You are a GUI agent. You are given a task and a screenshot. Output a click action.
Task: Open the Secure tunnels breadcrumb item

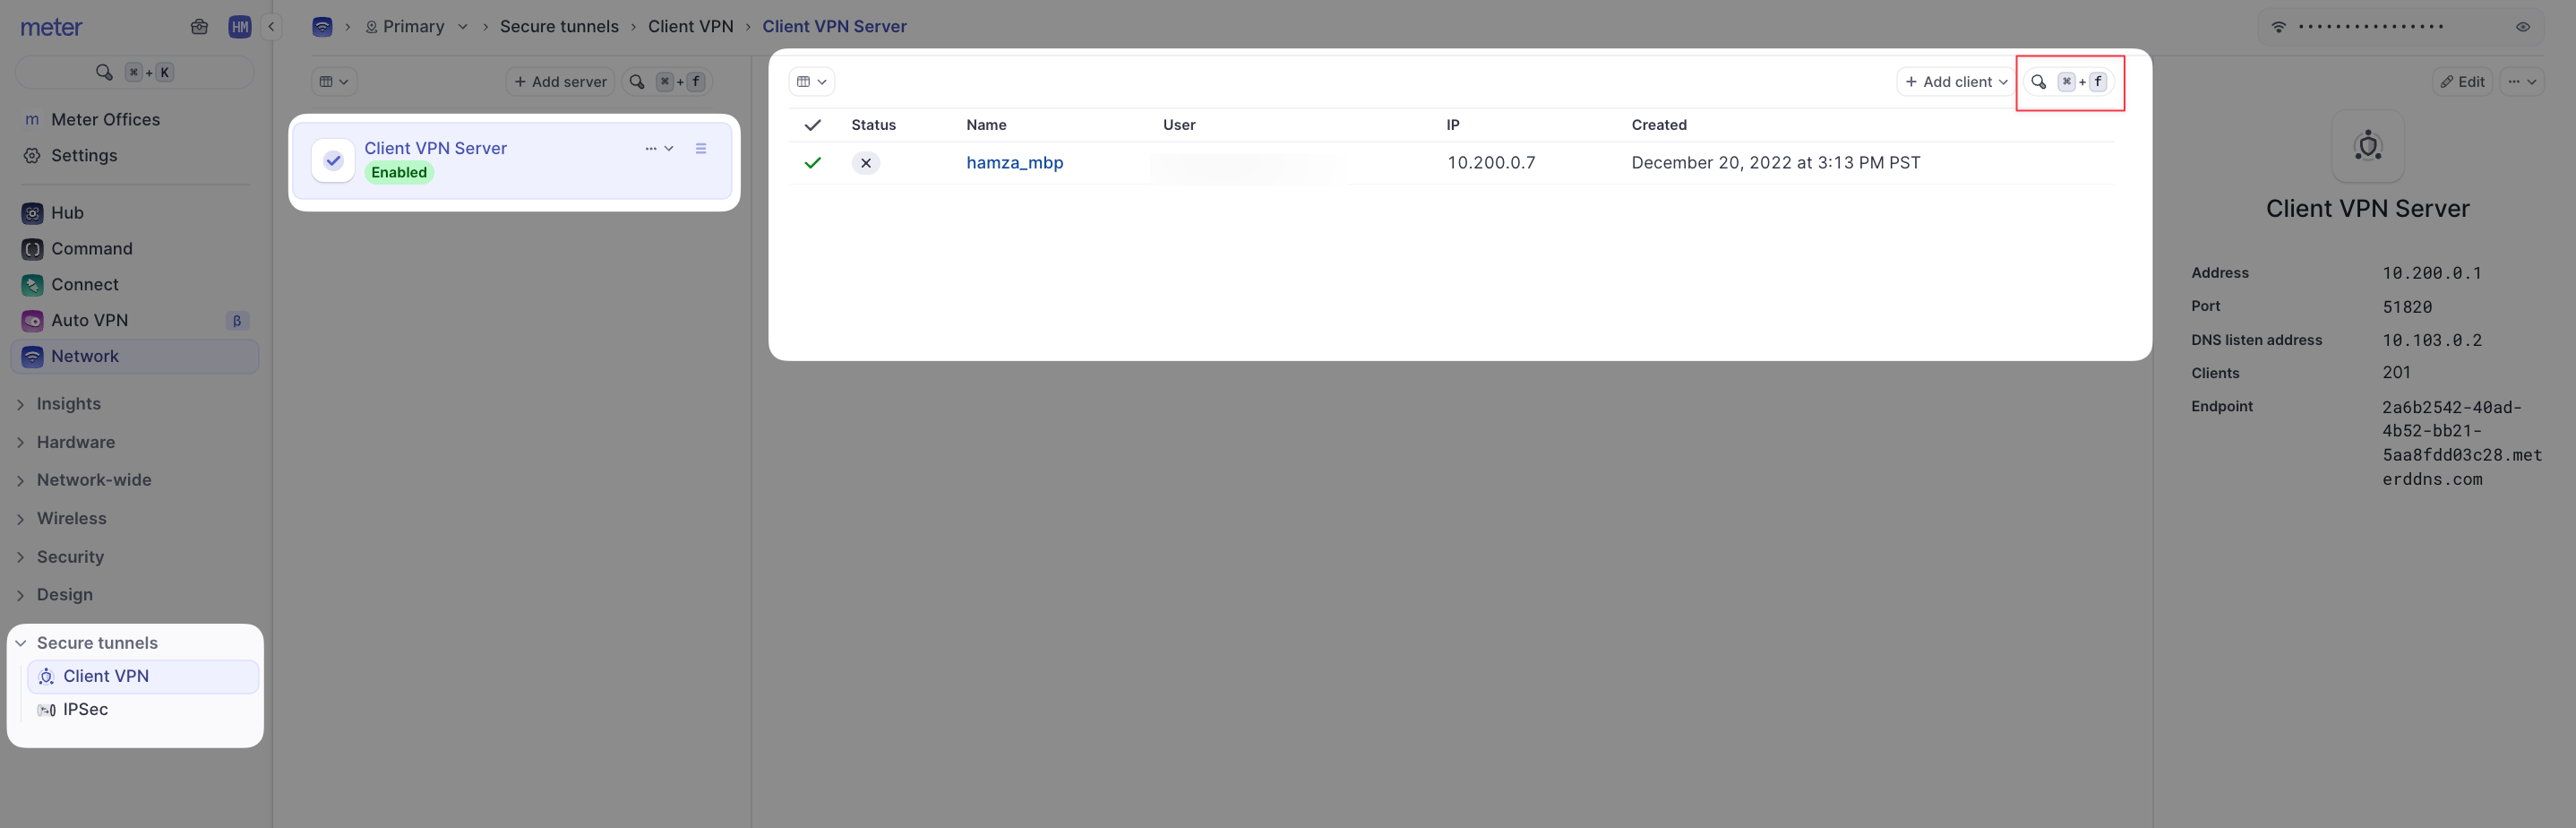(560, 26)
